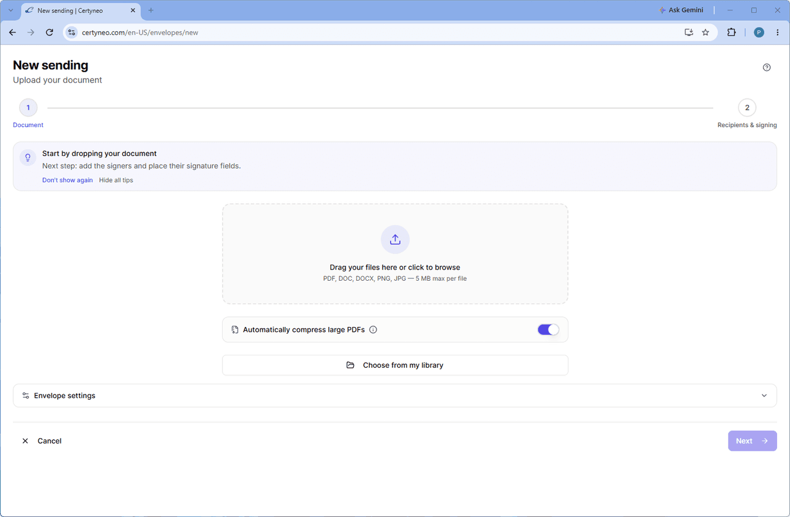This screenshot has width=790, height=517.
Task: Click the forward navigation arrow
Action: [31, 33]
